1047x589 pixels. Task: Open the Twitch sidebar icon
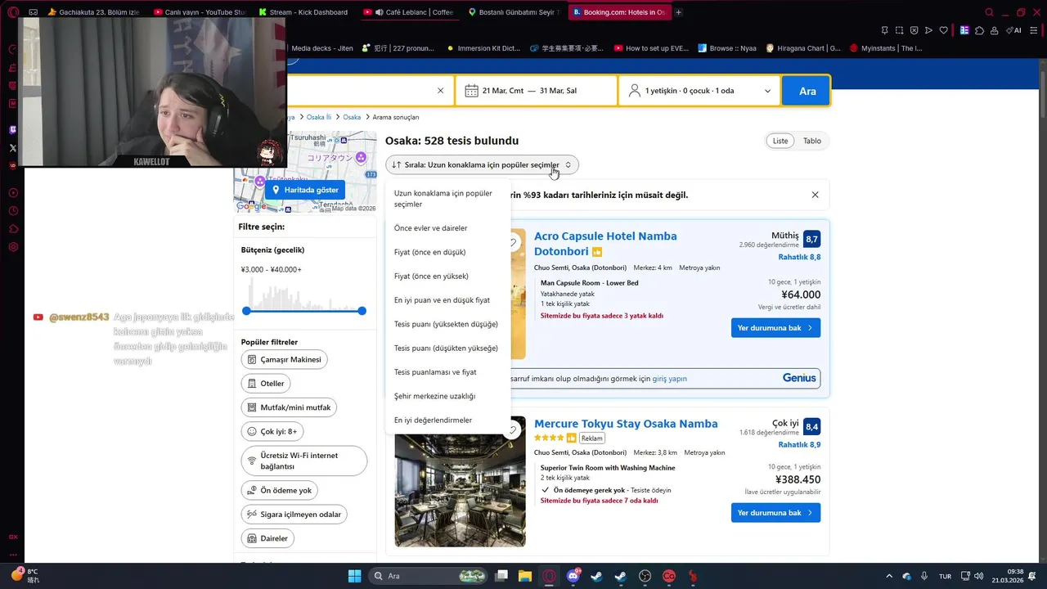(12, 129)
